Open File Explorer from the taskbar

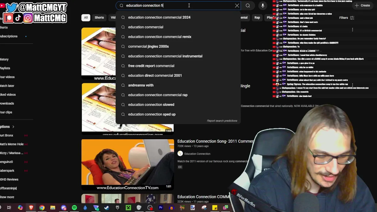pos(53,208)
